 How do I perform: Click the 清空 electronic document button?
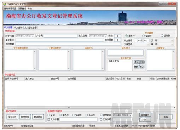(x=142, y=67)
